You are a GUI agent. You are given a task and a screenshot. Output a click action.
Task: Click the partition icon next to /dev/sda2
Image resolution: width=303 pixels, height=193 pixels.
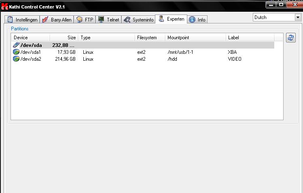[x=16, y=59]
